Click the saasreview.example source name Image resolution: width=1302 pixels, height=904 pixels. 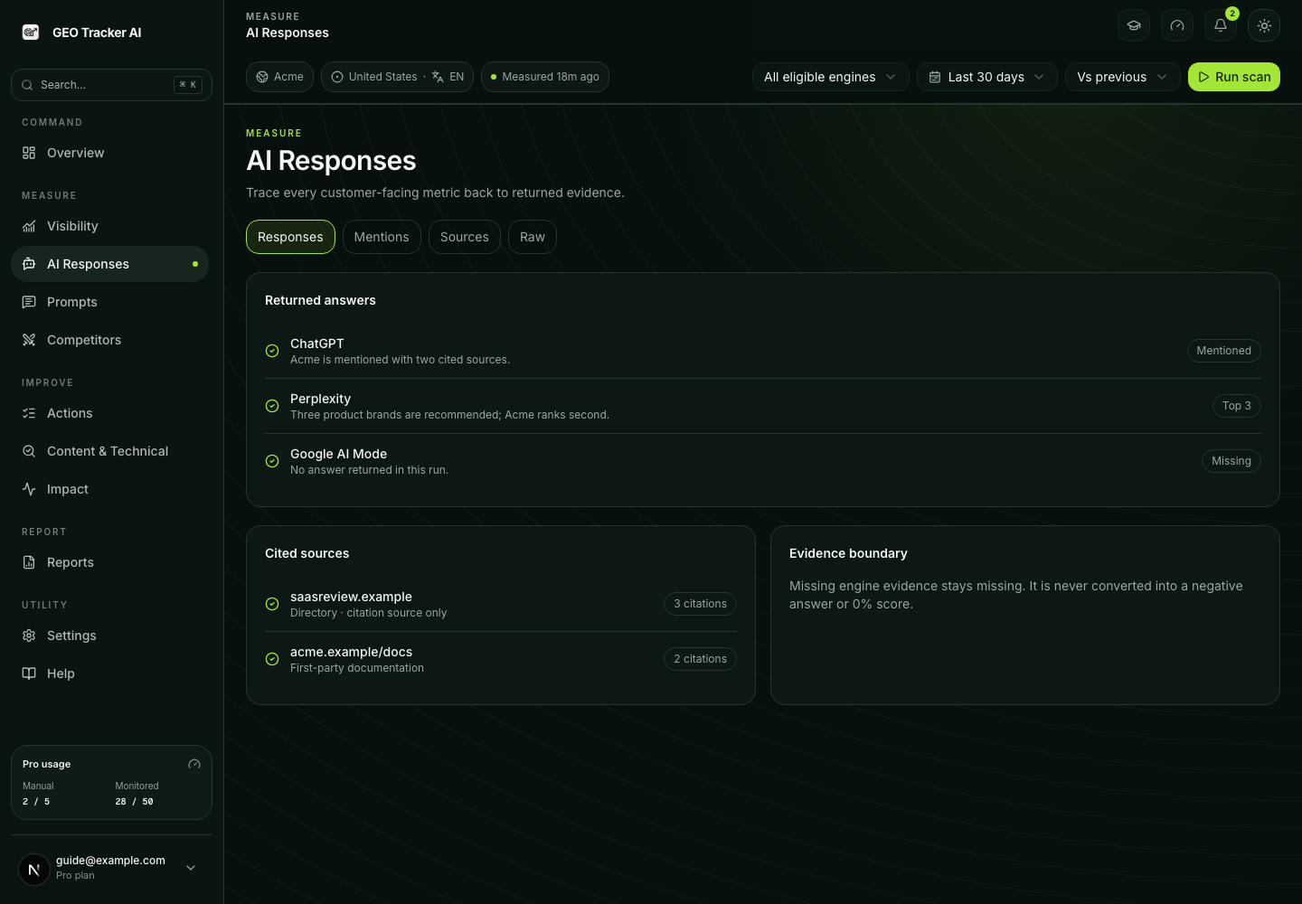tap(351, 597)
